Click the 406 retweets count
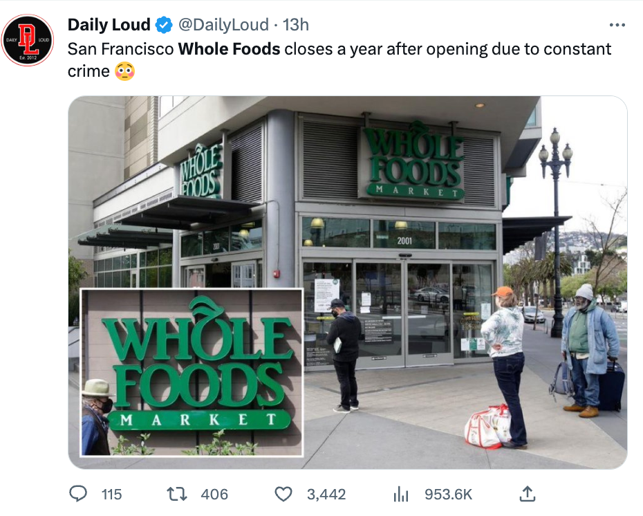 click(x=214, y=495)
